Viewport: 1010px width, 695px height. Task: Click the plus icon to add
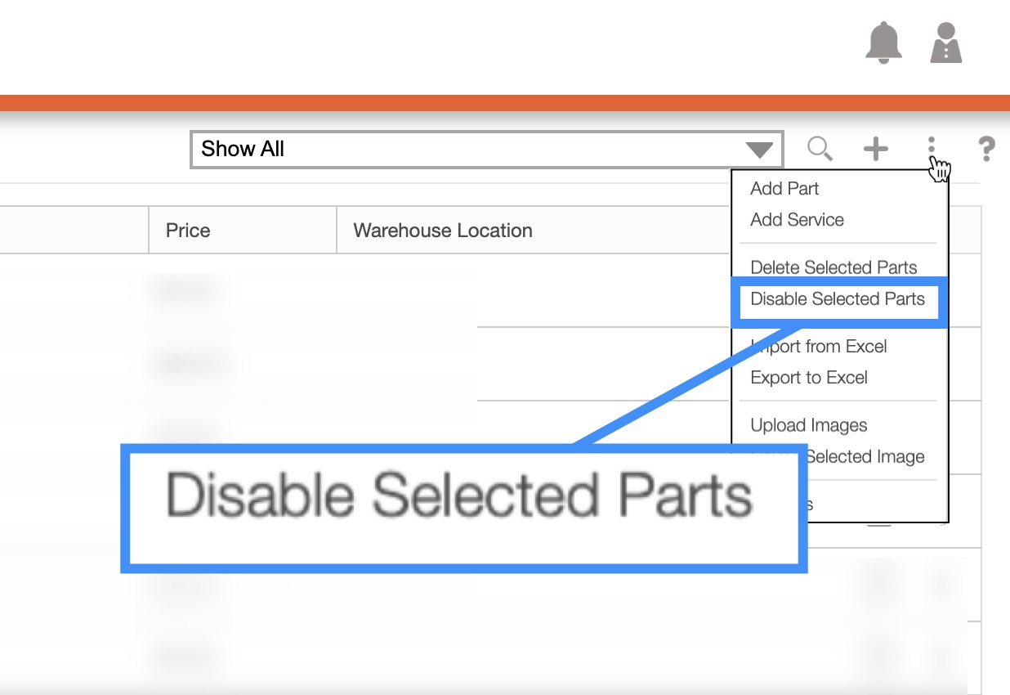coord(875,149)
